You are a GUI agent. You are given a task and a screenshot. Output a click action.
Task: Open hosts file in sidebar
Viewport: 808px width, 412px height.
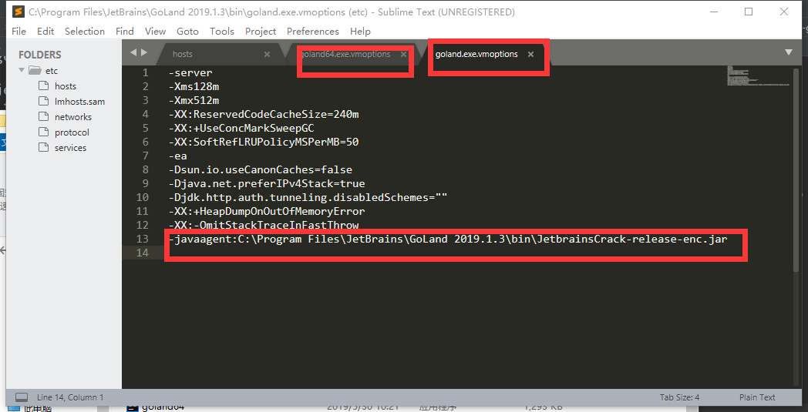coord(66,86)
